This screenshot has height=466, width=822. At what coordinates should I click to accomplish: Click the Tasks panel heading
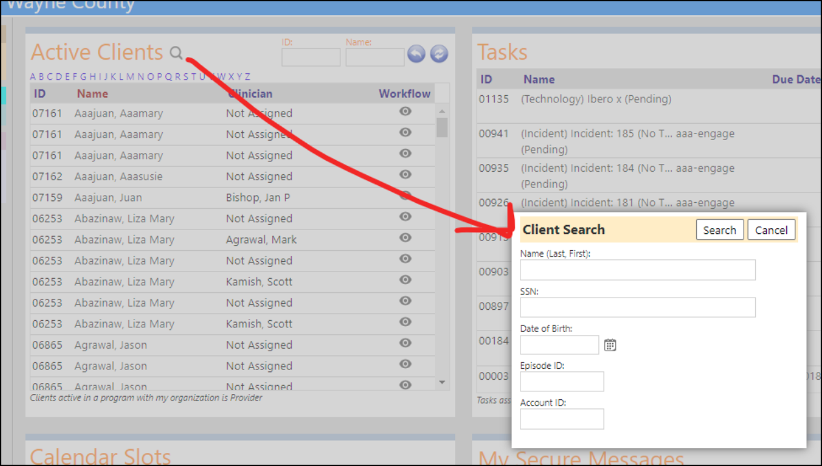point(502,52)
